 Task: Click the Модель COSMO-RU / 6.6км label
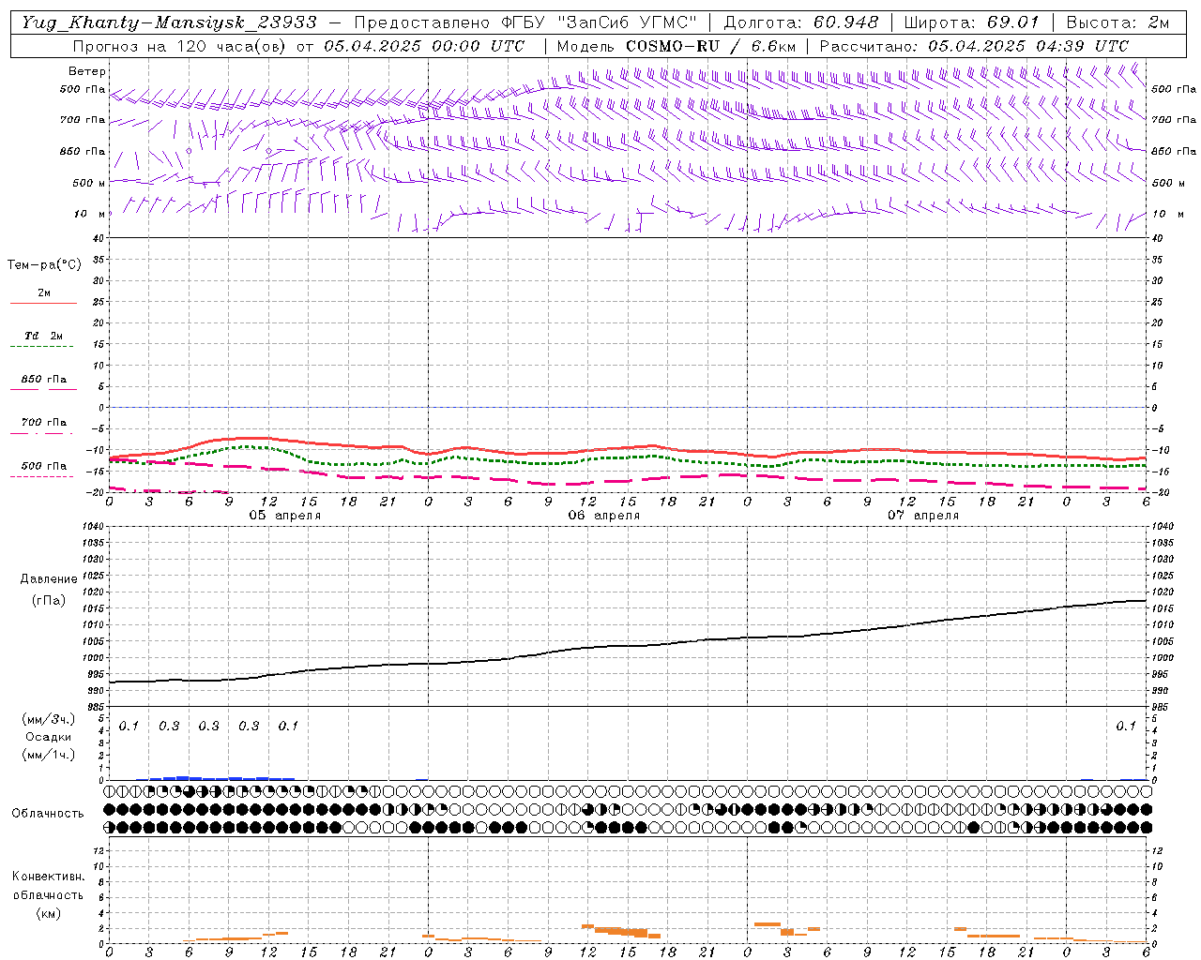[677, 46]
